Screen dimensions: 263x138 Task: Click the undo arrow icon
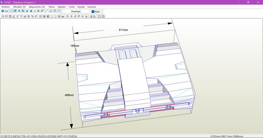32,16
